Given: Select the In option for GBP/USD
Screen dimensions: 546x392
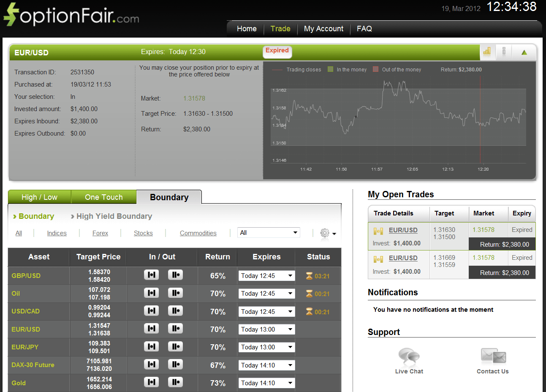Looking at the screenshot, I should (x=151, y=275).
